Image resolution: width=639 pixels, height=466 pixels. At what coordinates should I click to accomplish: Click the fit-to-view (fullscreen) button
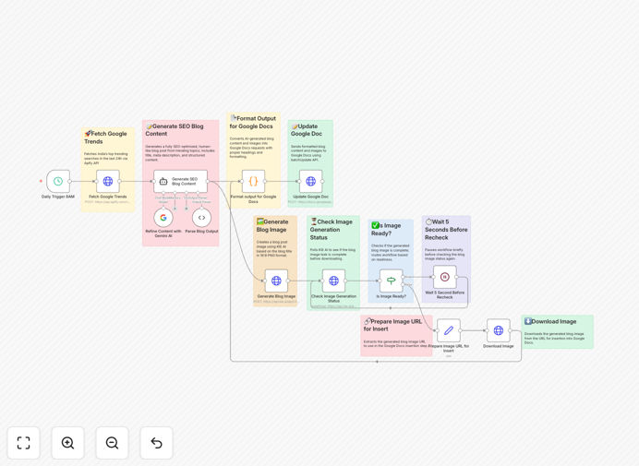pyautogui.click(x=24, y=443)
